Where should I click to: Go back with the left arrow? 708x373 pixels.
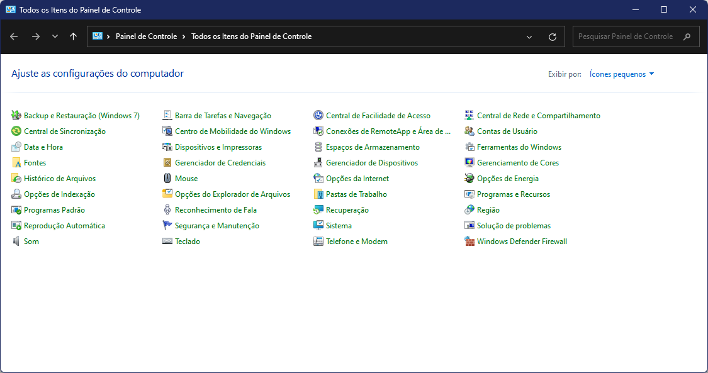(14, 36)
